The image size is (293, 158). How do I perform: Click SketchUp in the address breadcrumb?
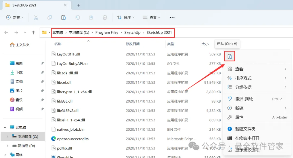132,33
